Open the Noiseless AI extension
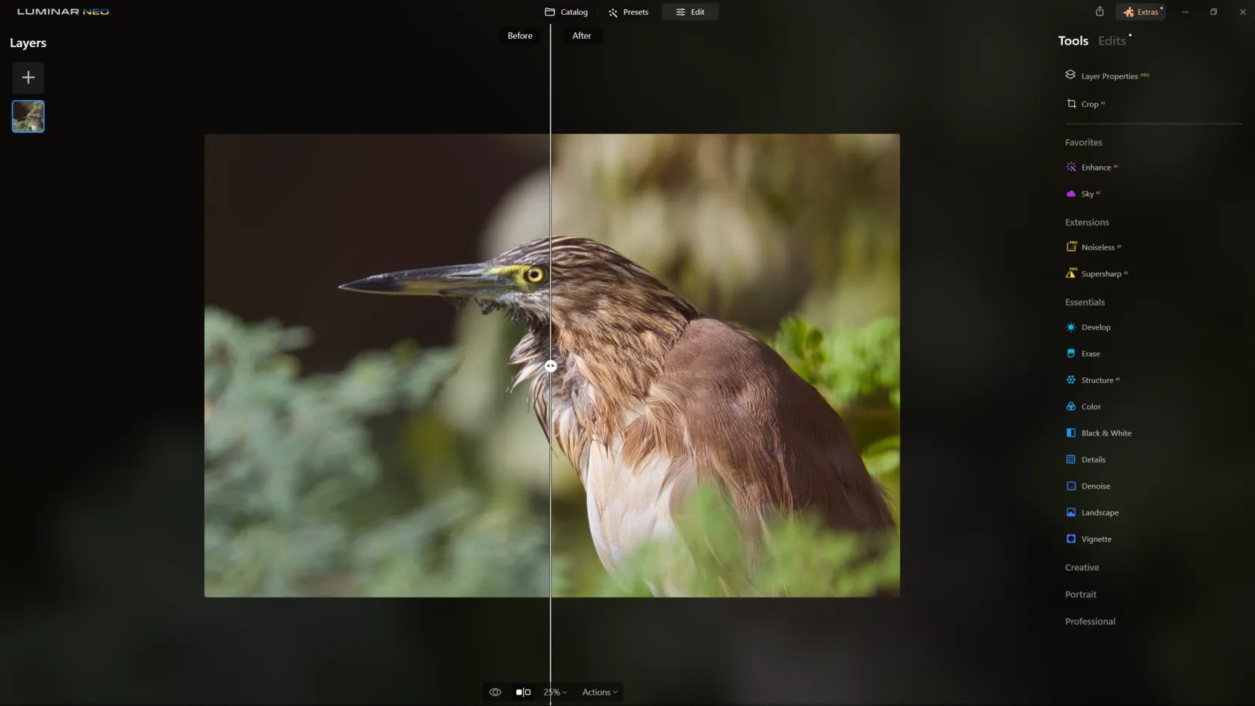 click(1097, 247)
